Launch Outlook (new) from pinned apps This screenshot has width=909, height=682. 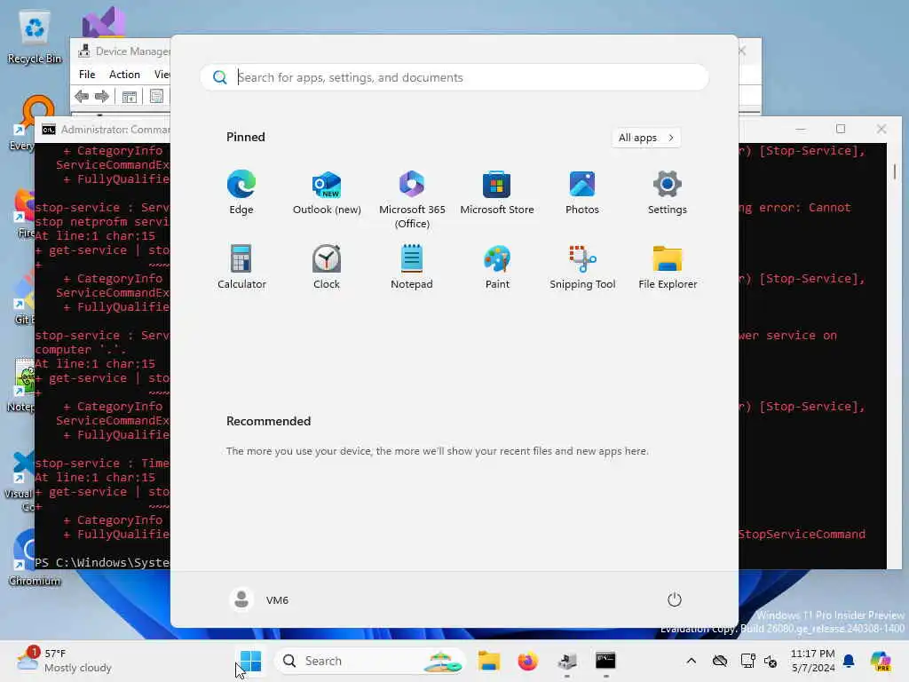(x=327, y=193)
